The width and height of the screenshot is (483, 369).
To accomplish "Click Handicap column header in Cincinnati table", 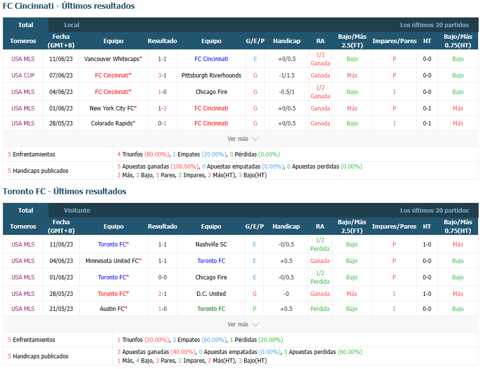I will pos(287,41).
